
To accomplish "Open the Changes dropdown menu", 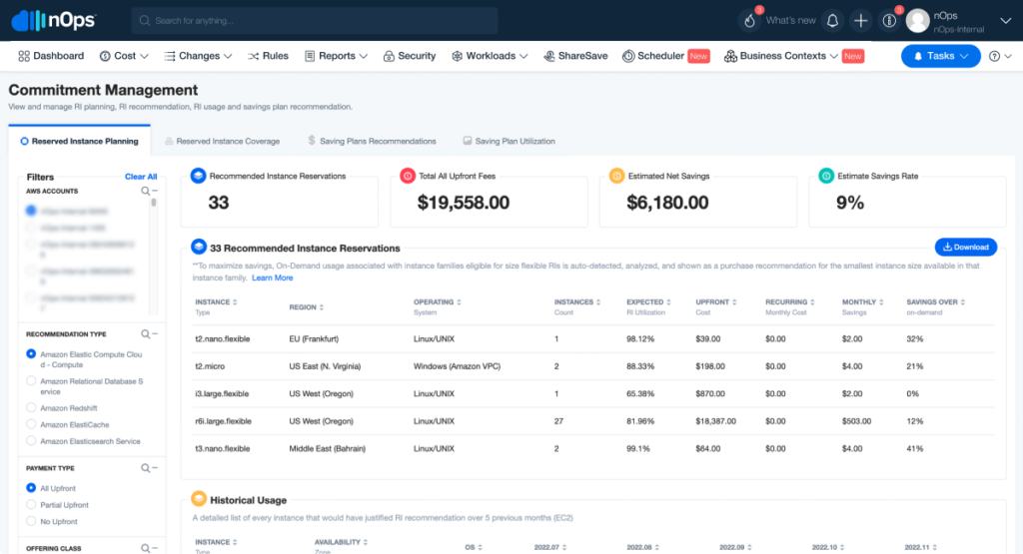I will tap(198, 56).
